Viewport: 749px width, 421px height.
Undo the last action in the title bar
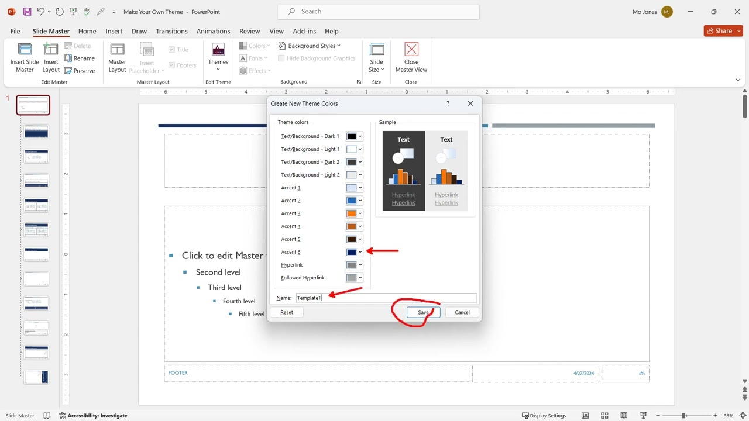[x=40, y=12]
